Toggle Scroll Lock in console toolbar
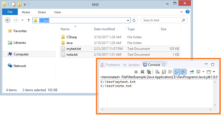 click(x=164, y=72)
